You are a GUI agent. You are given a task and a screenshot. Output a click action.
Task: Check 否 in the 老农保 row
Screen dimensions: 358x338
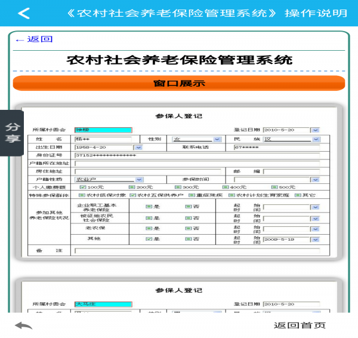[x=189, y=228]
